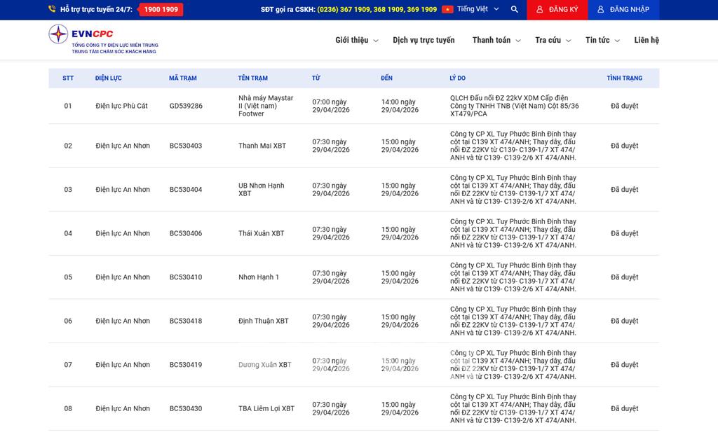Click the Vietnamese flag icon

pos(447,10)
